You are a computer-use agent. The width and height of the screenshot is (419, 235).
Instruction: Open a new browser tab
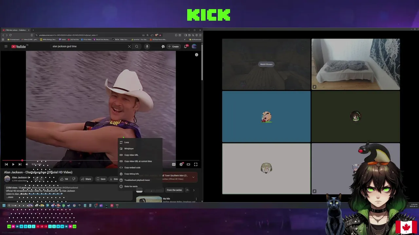[33, 30]
